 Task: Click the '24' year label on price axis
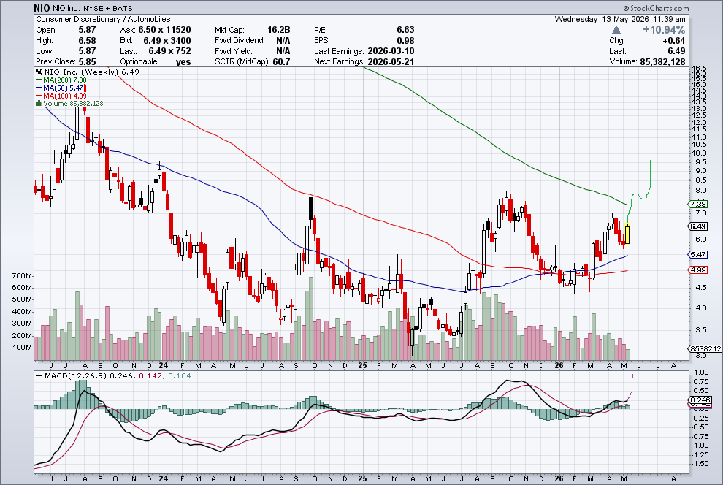click(x=164, y=366)
